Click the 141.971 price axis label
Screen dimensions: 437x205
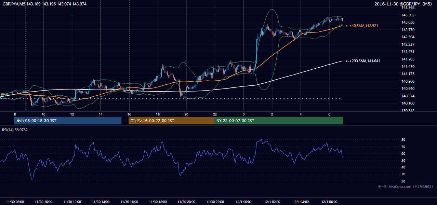click(x=408, y=52)
